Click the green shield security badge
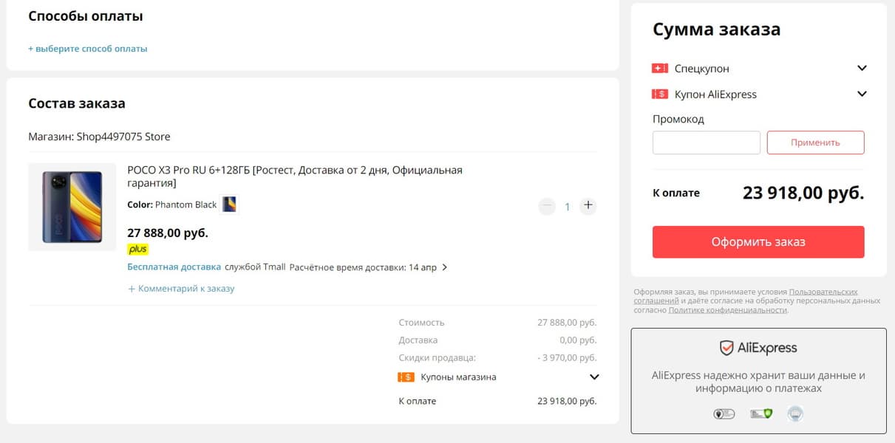 point(760,414)
